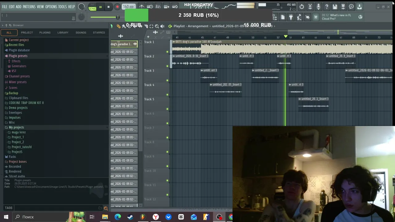Switch browser to the PROJECT tab
Viewport: 395px width, 222px height.
click(x=27, y=32)
